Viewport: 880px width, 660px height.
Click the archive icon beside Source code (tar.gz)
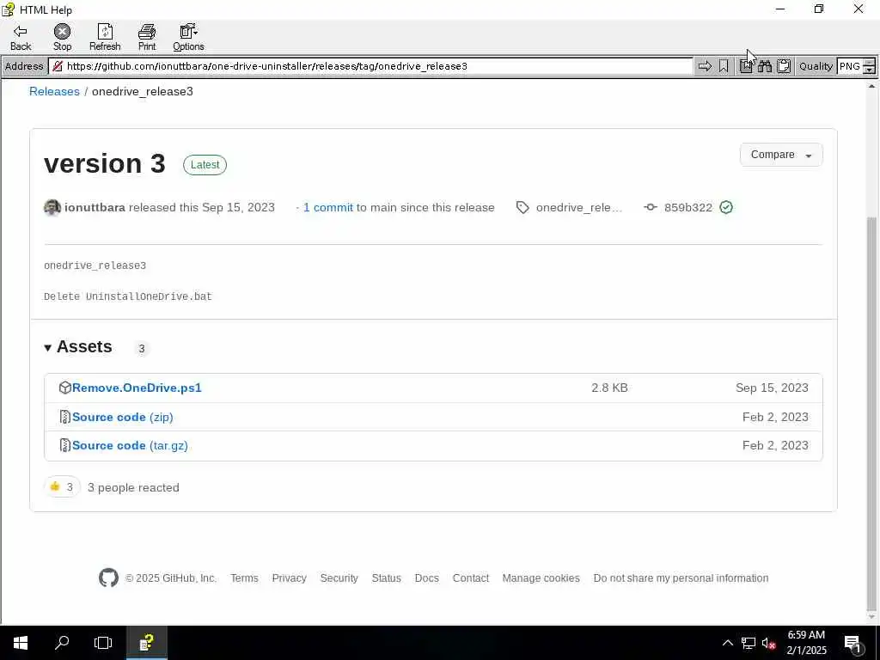(65, 446)
